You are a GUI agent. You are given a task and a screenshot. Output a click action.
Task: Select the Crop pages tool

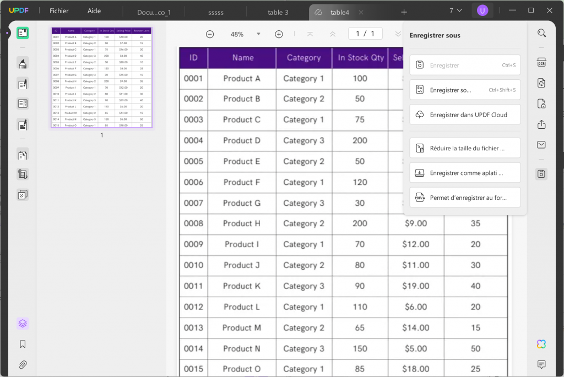tap(22, 174)
